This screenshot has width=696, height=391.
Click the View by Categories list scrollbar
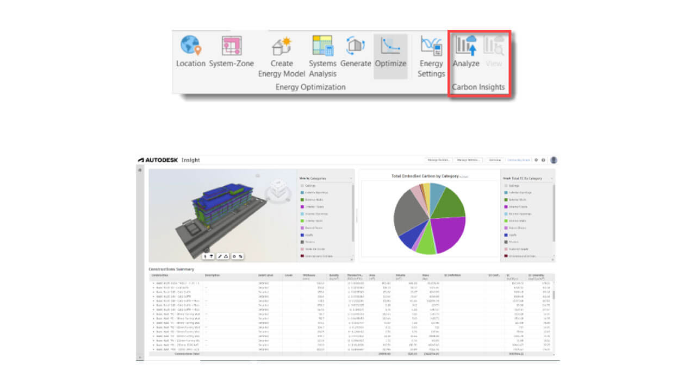[x=353, y=213]
